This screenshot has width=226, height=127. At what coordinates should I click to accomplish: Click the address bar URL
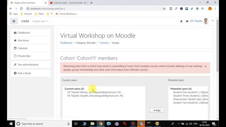(48, 8)
